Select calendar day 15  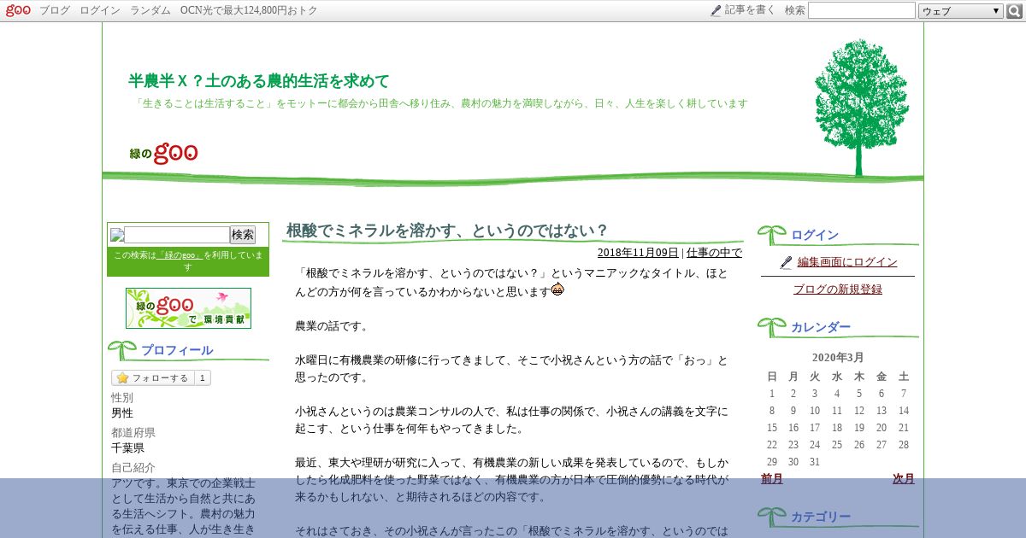(x=772, y=428)
